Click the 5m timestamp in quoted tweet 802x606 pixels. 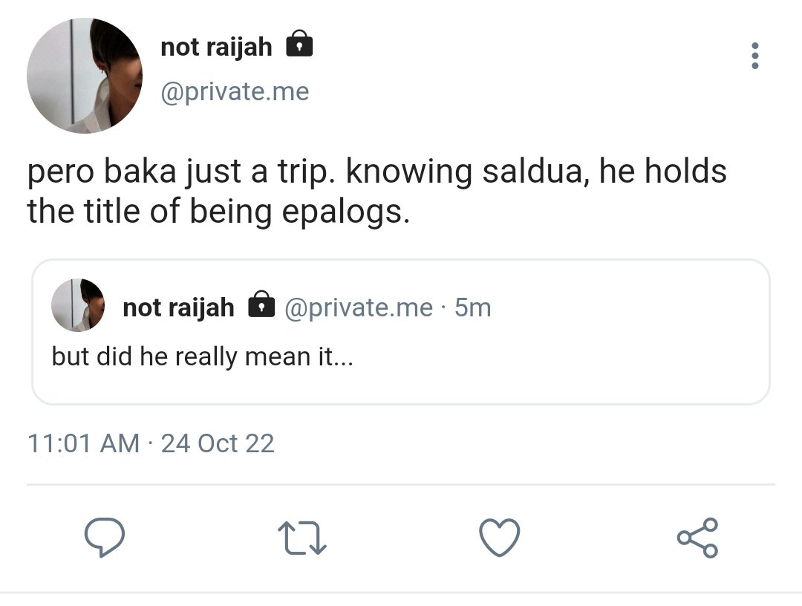(x=472, y=308)
